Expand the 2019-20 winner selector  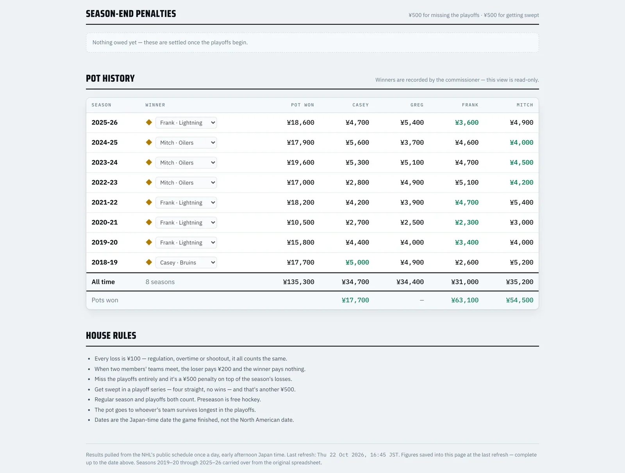pyautogui.click(x=186, y=242)
